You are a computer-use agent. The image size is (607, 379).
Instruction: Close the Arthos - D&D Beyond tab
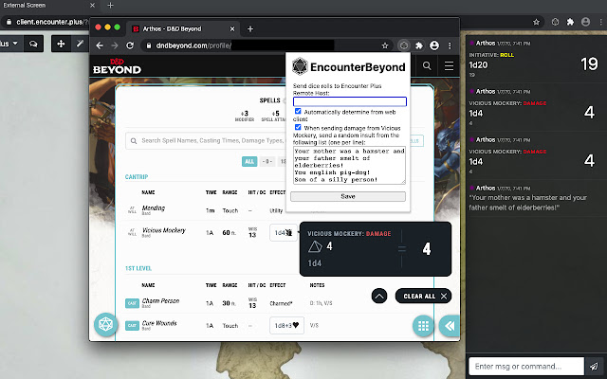tap(231, 29)
